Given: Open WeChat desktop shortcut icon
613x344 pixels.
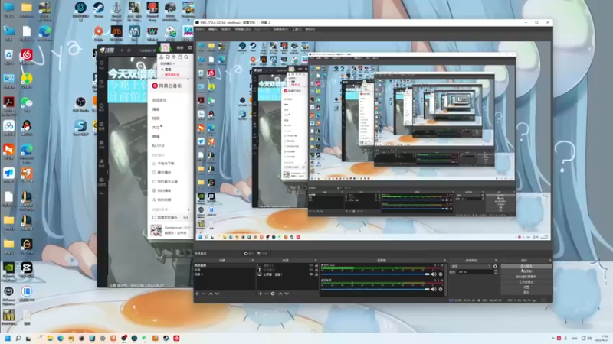Looking at the screenshot, I should coord(26,104).
